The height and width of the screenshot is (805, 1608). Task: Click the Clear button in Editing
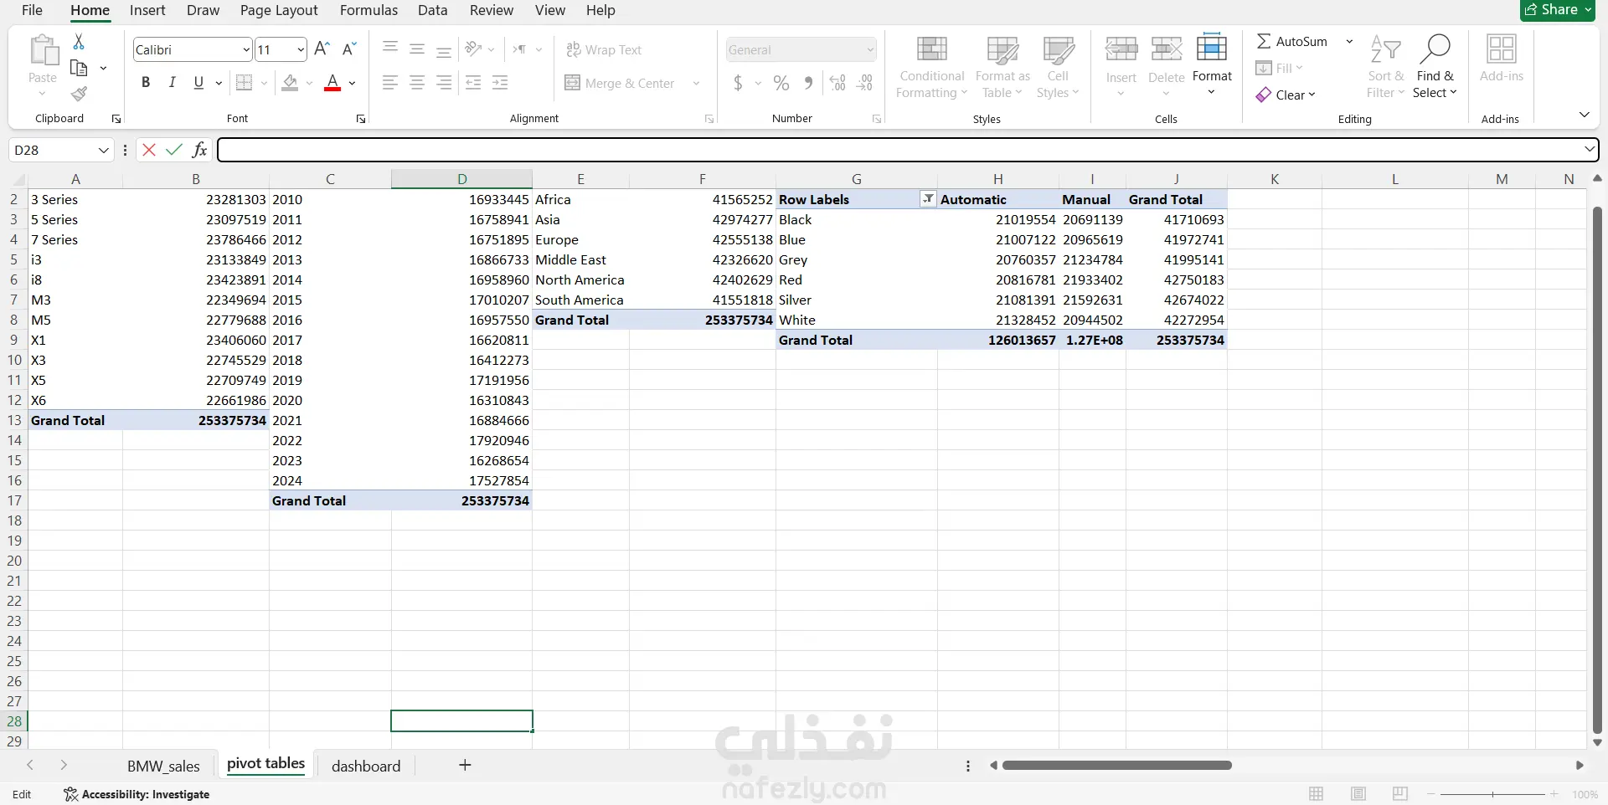coord(1286,95)
